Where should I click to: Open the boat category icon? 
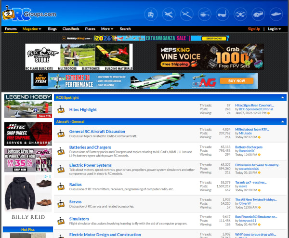[x=276, y=14]
